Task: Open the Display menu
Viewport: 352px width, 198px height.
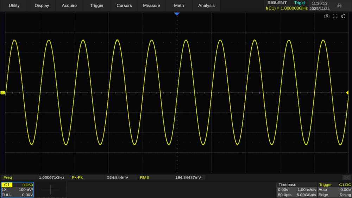Action: pyautogui.click(x=42, y=6)
